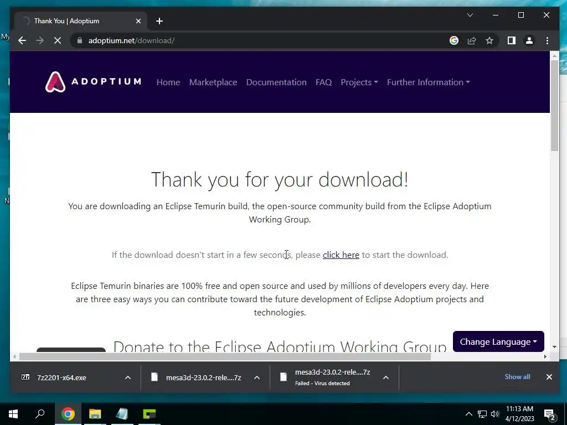Click the scroll right arrow
This screenshot has height=425, width=567.
pyautogui.click(x=545, y=357)
